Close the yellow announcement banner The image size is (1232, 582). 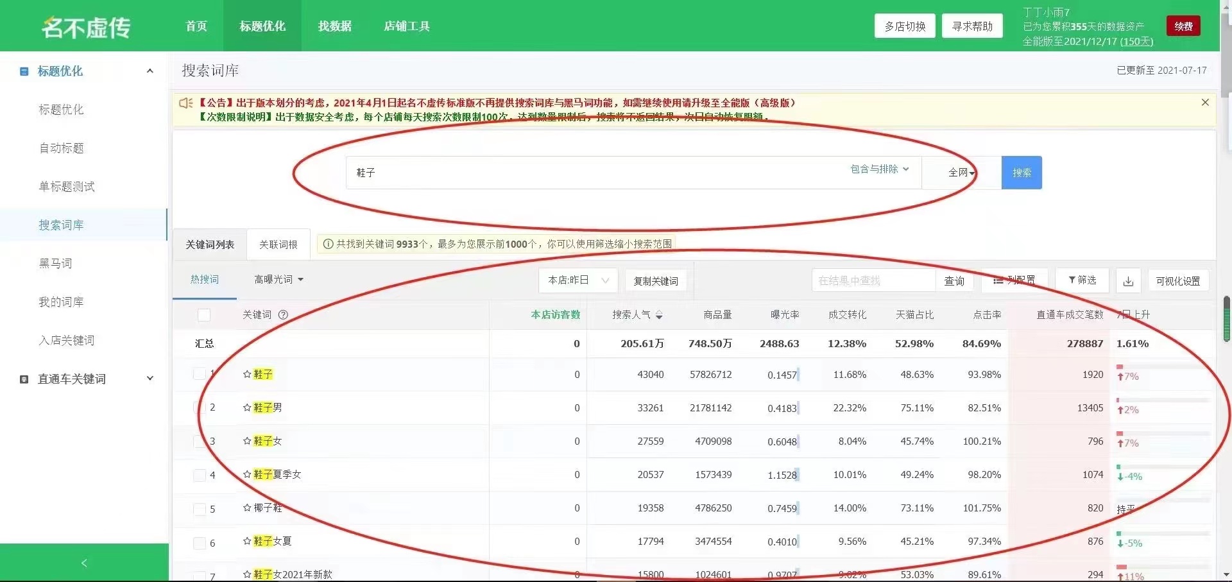1205,103
